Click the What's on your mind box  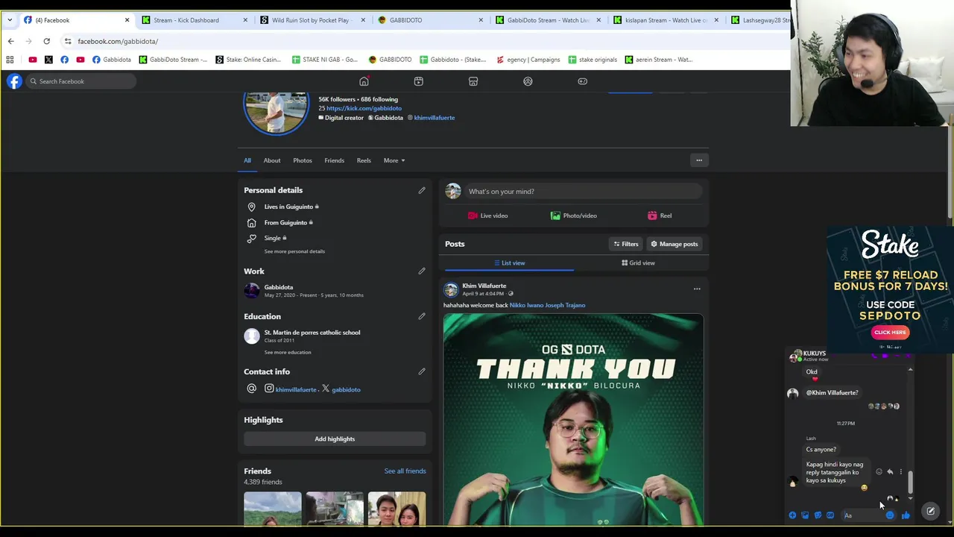[x=584, y=192]
